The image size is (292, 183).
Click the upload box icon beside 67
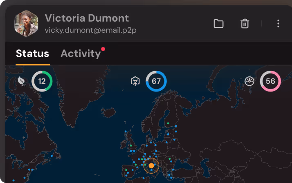[x=135, y=81]
